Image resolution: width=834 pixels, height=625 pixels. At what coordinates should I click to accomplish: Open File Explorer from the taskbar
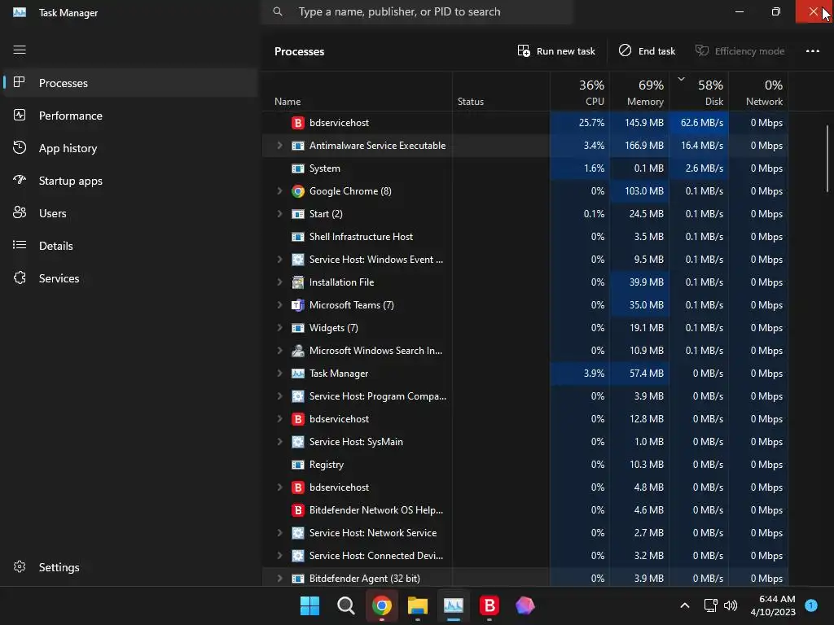(x=418, y=605)
